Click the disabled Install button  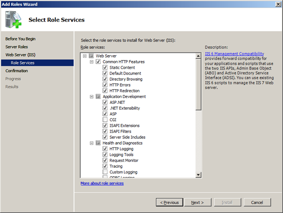click(x=228, y=202)
